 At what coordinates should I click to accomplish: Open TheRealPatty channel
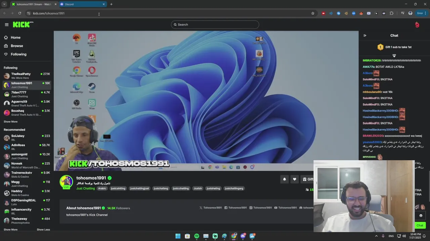pos(27,76)
